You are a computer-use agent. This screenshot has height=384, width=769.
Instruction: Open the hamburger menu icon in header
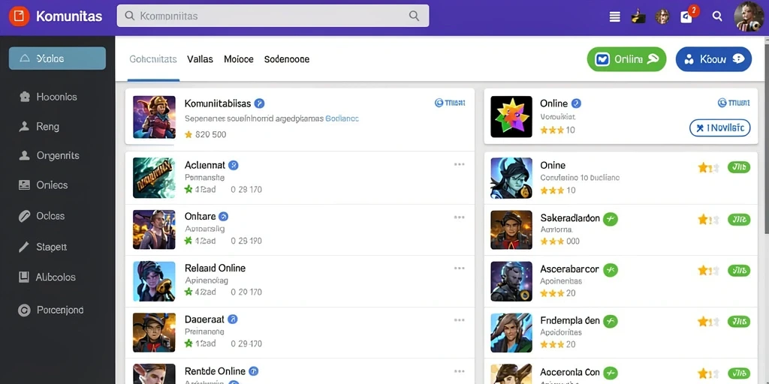coord(614,16)
